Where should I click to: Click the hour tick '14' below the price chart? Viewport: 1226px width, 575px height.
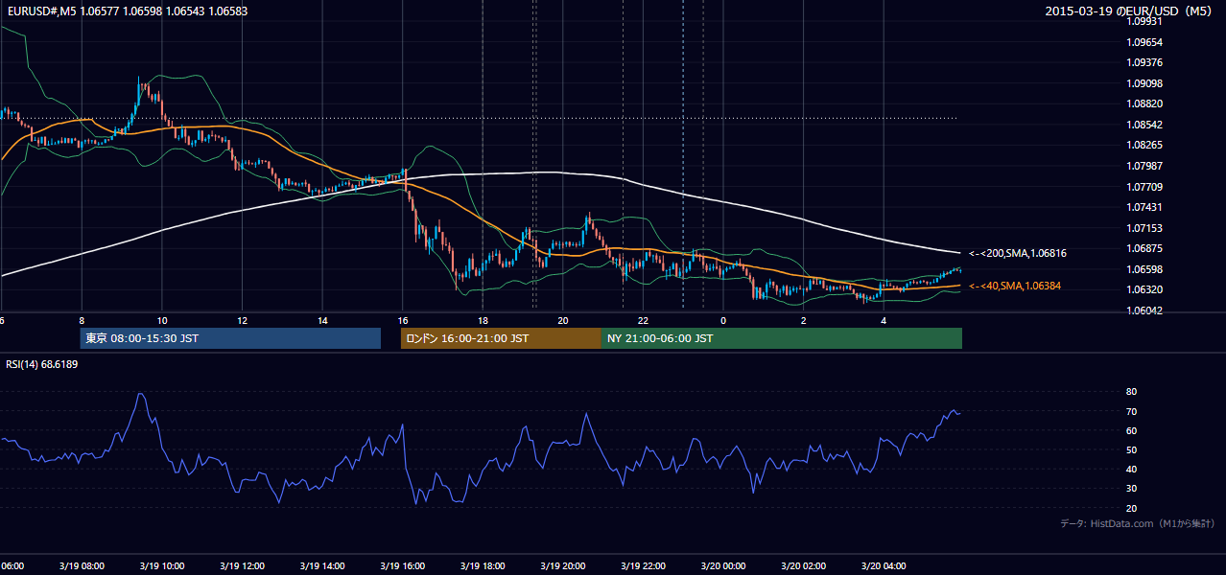tap(322, 321)
